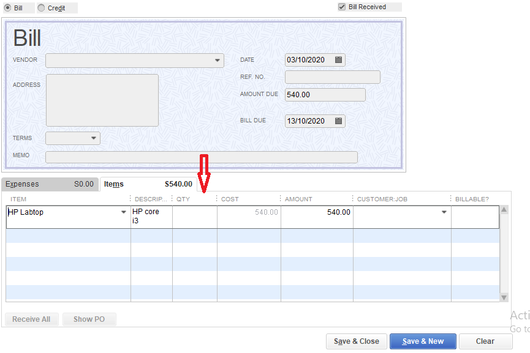Click the Ref. No. field
This screenshot has width=530, height=353.
pos(332,76)
